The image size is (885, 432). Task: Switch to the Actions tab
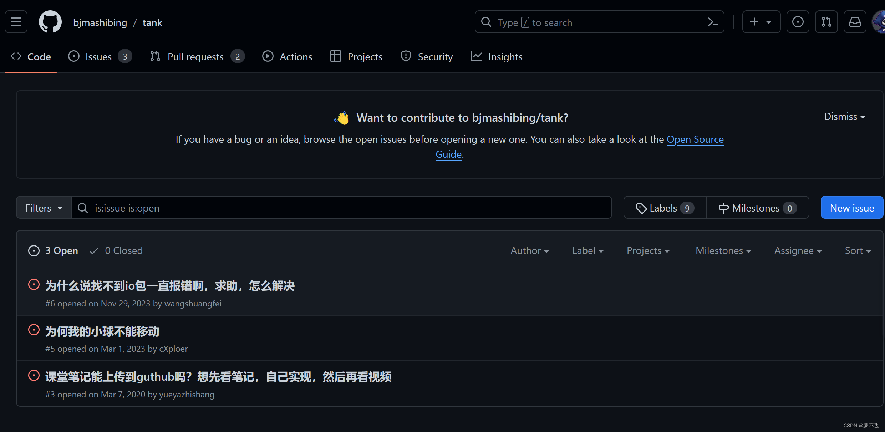point(287,57)
